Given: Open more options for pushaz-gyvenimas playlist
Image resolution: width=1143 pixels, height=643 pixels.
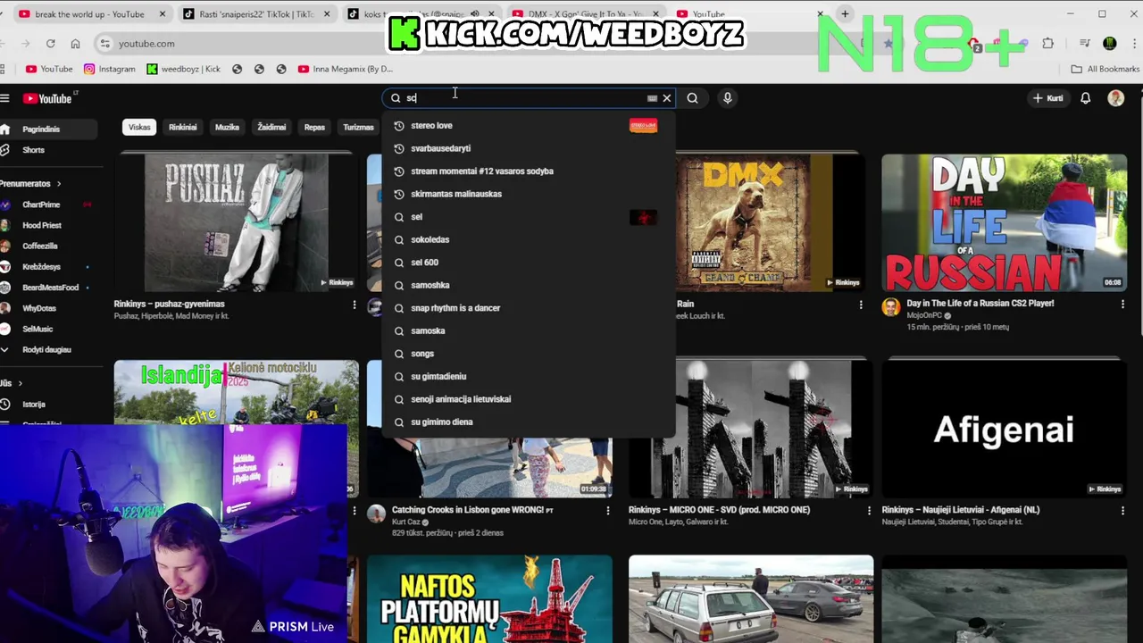Looking at the screenshot, I should 355,305.
